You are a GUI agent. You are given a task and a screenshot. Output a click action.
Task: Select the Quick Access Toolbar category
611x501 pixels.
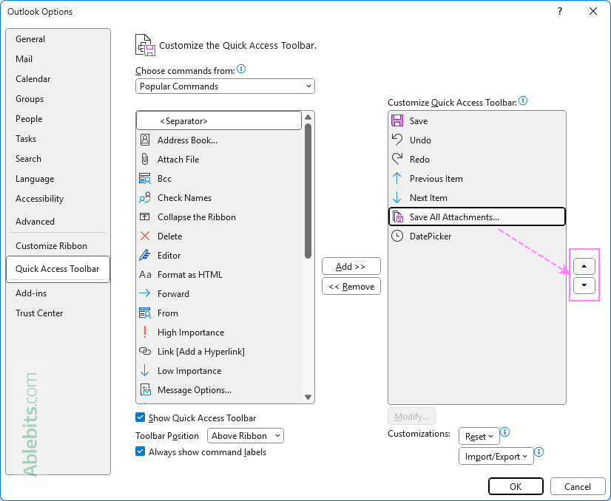pyautogui.click(x=58, y=268)
